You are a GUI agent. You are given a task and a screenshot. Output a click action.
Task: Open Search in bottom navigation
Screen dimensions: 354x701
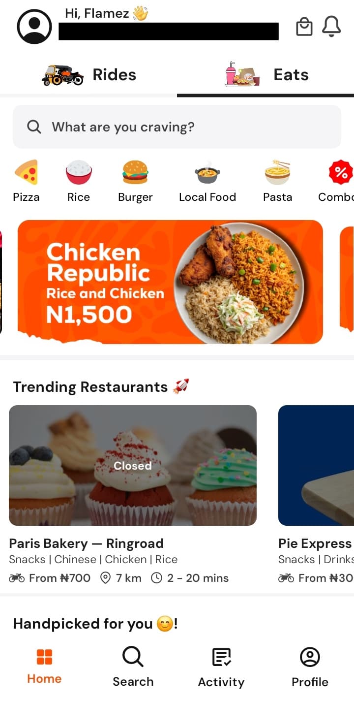point(133,668)
